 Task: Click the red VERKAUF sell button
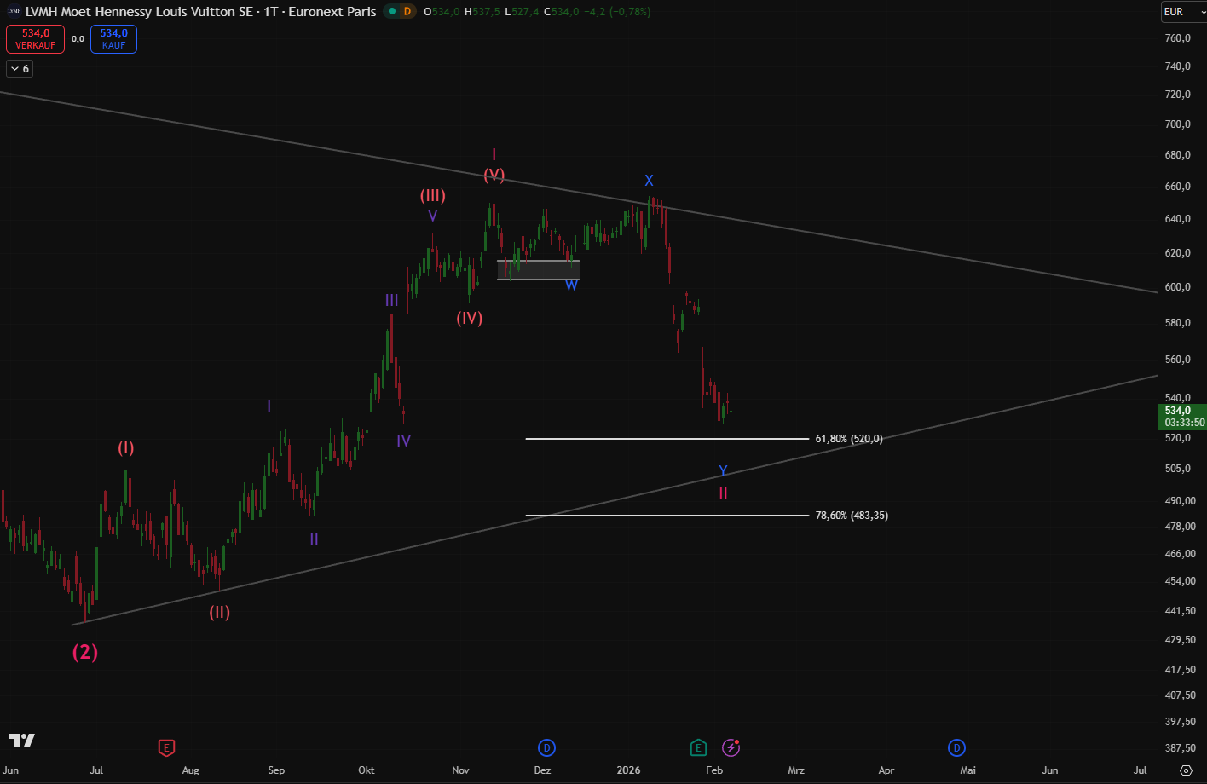click(x=35, y=39)
